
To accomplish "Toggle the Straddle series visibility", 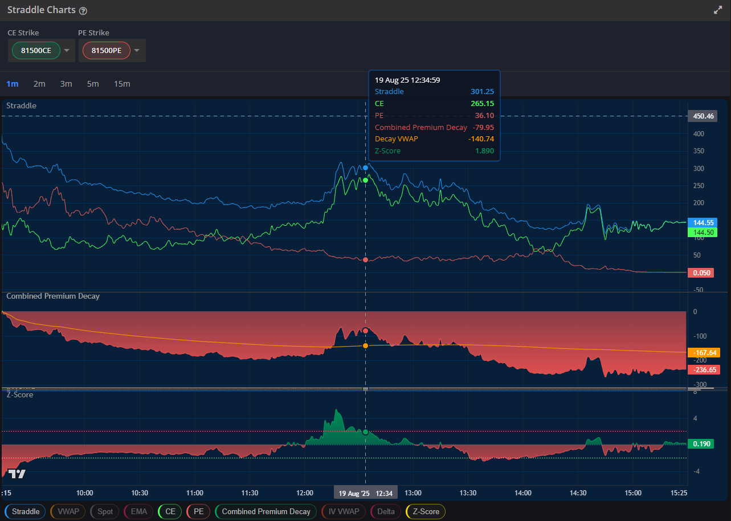I will [x=24, y=511].
